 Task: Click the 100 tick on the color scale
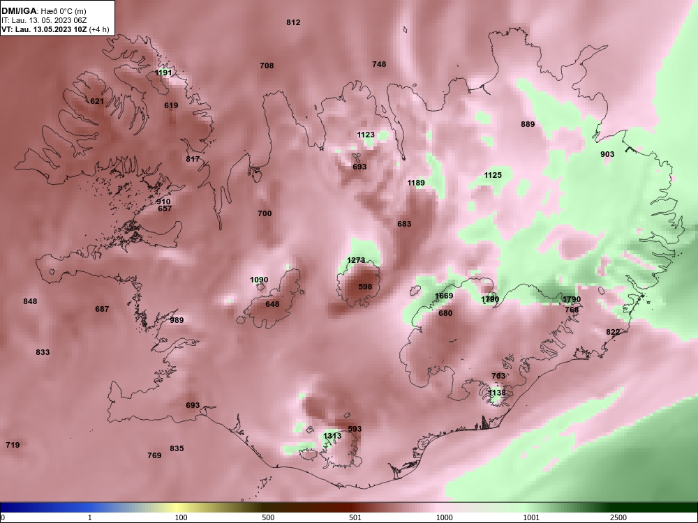[181, 517]
